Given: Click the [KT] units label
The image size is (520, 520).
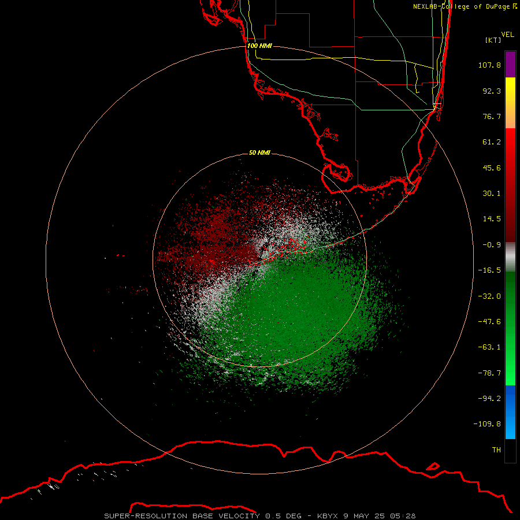Looking at the screenshot, I should 493,40.
